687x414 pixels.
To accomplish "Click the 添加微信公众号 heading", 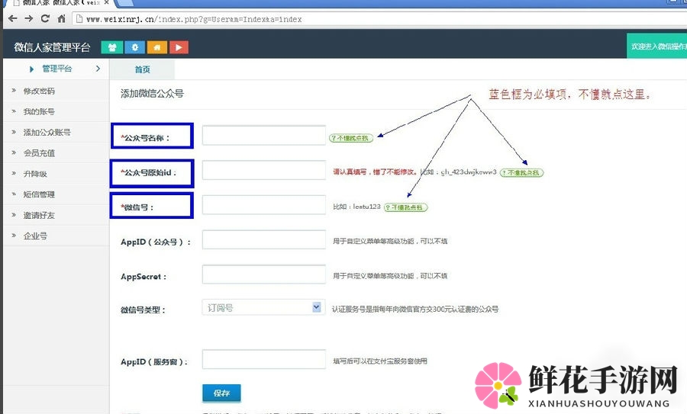I will [152, 94].
